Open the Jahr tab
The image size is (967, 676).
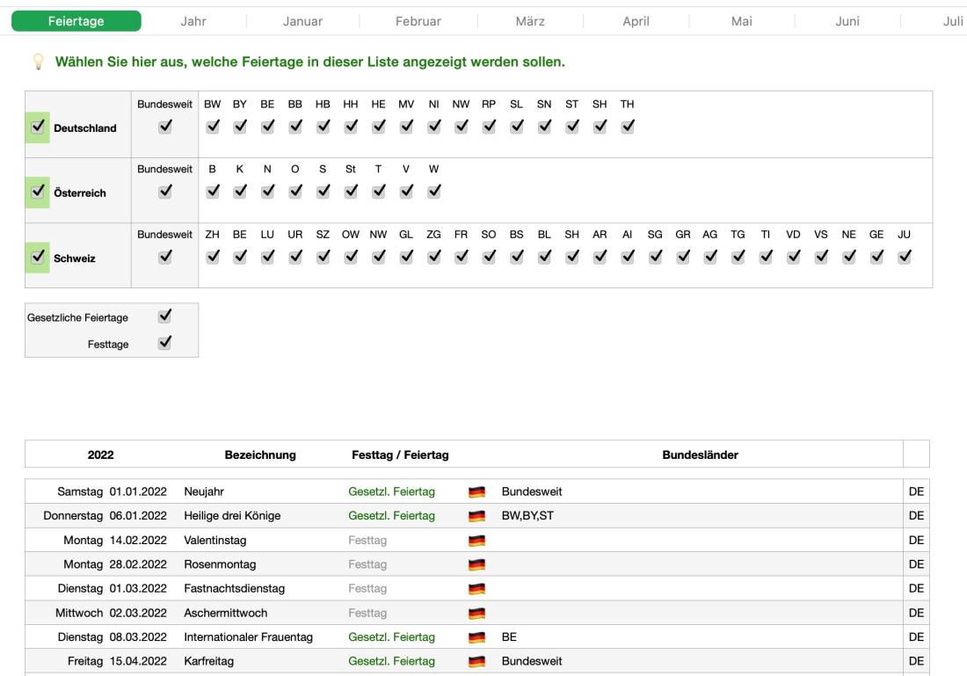(x=193, y=21)
